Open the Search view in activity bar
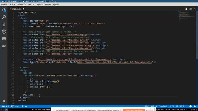Screen dimensions: 198x111 (x=4, y=17)
